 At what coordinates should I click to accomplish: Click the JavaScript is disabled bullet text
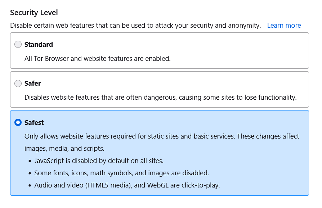point(99,160)
